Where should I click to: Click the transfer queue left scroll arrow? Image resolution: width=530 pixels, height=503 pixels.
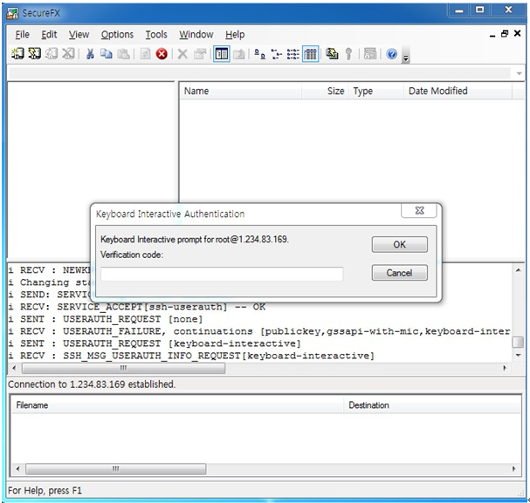pos(18,469)
